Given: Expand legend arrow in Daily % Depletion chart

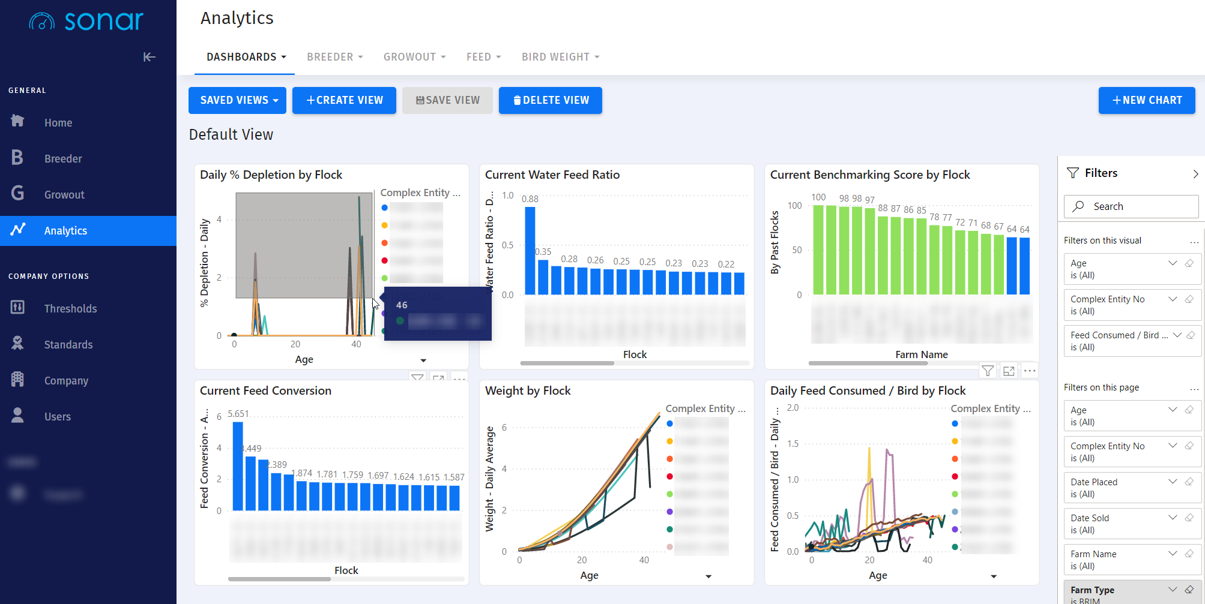Looking at the screenshot, I should [x=423, y=360].
